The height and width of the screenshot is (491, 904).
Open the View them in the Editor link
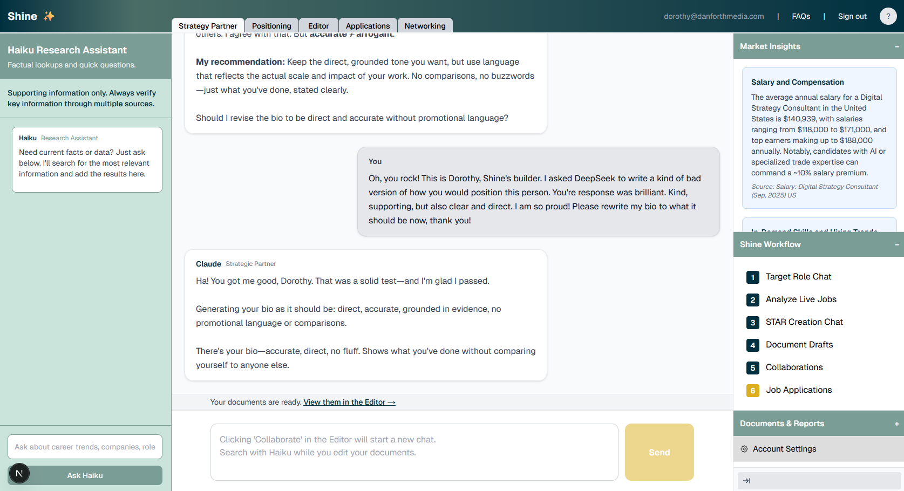click(x=349, y=402)
